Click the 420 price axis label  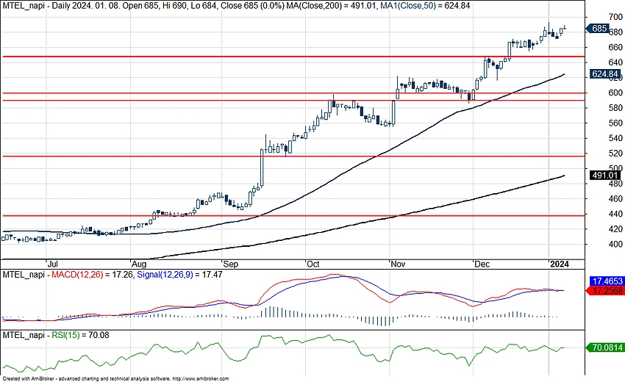click(x=615, y=229)
